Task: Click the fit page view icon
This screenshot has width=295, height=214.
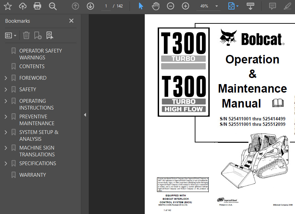Action: pos(231,6)
